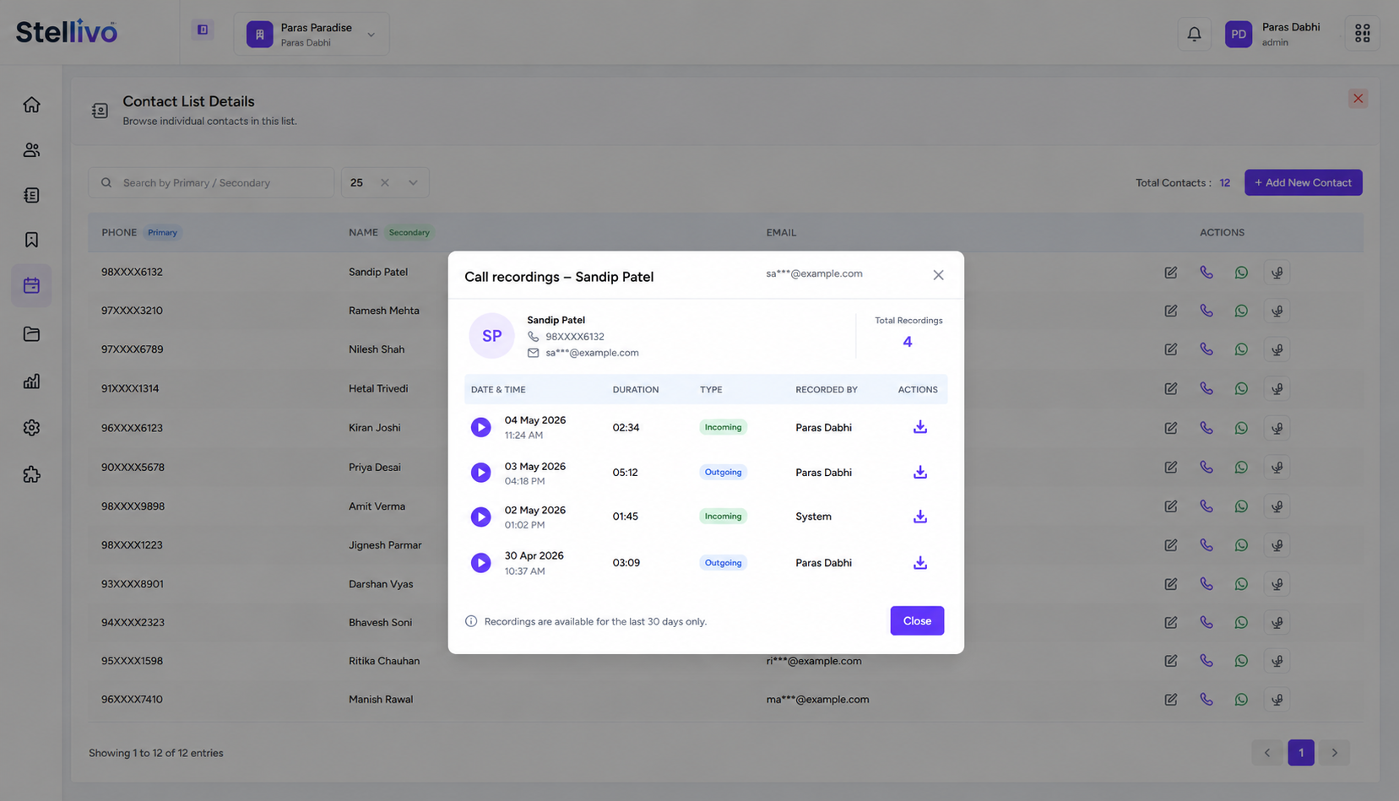Click the Stellivo logo
The image size is (1399, 801).
coord(67,32)
